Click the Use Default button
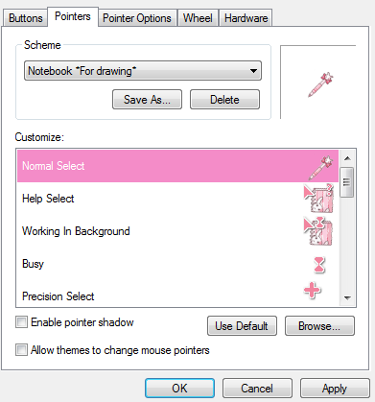The image size is (375, 402). (242, 326)
